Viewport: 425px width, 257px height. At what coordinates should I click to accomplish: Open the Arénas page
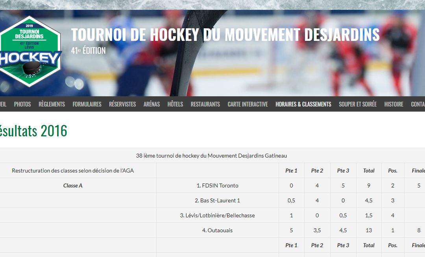152,104
